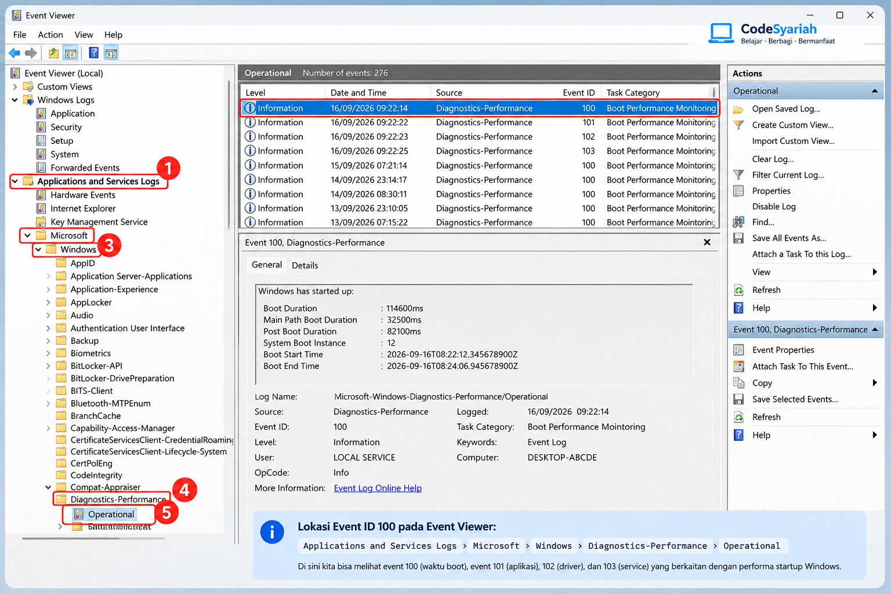Collapse the Microsoft folder node
Image resolution: width=891 pixels, height=594 pixels.
coord(27,236)
